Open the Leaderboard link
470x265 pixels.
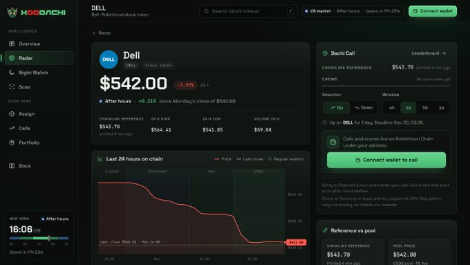click(x=429, y=53)
